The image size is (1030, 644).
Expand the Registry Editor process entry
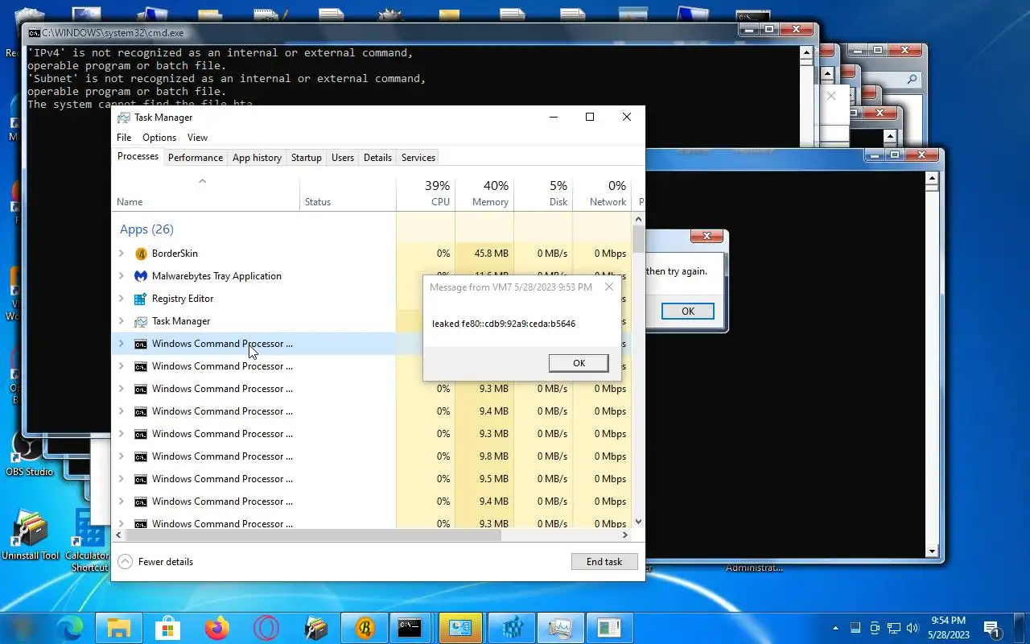coord(122,299)
